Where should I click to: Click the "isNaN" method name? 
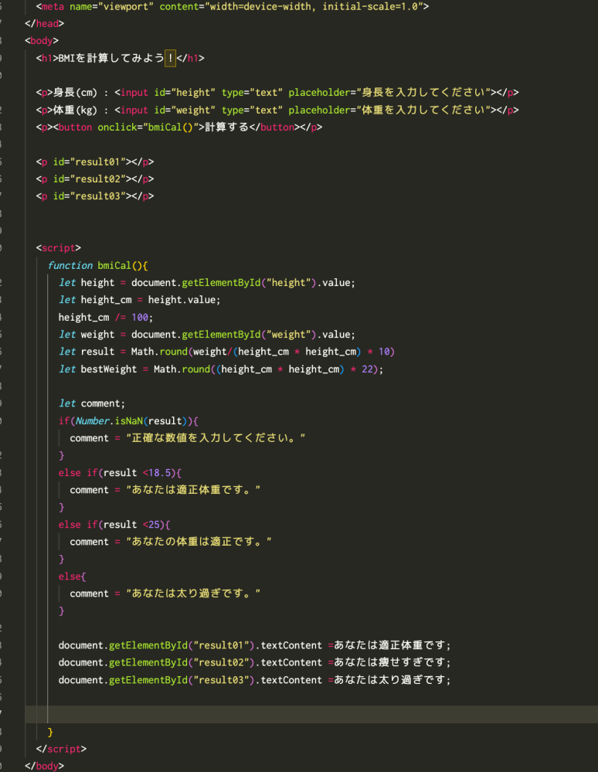click(128, 421)
